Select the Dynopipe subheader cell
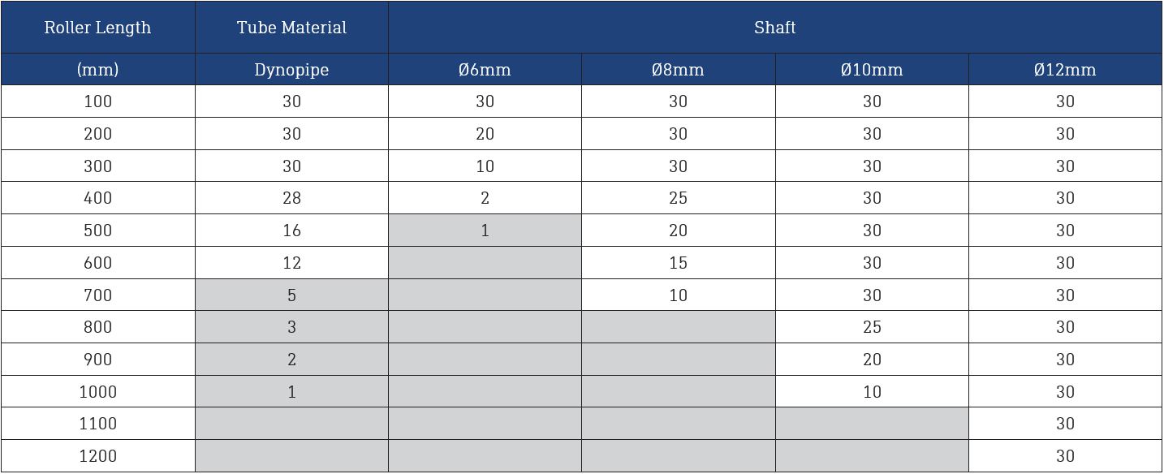1164x474 pixels. pyautogui.click(x=291, y=70)
